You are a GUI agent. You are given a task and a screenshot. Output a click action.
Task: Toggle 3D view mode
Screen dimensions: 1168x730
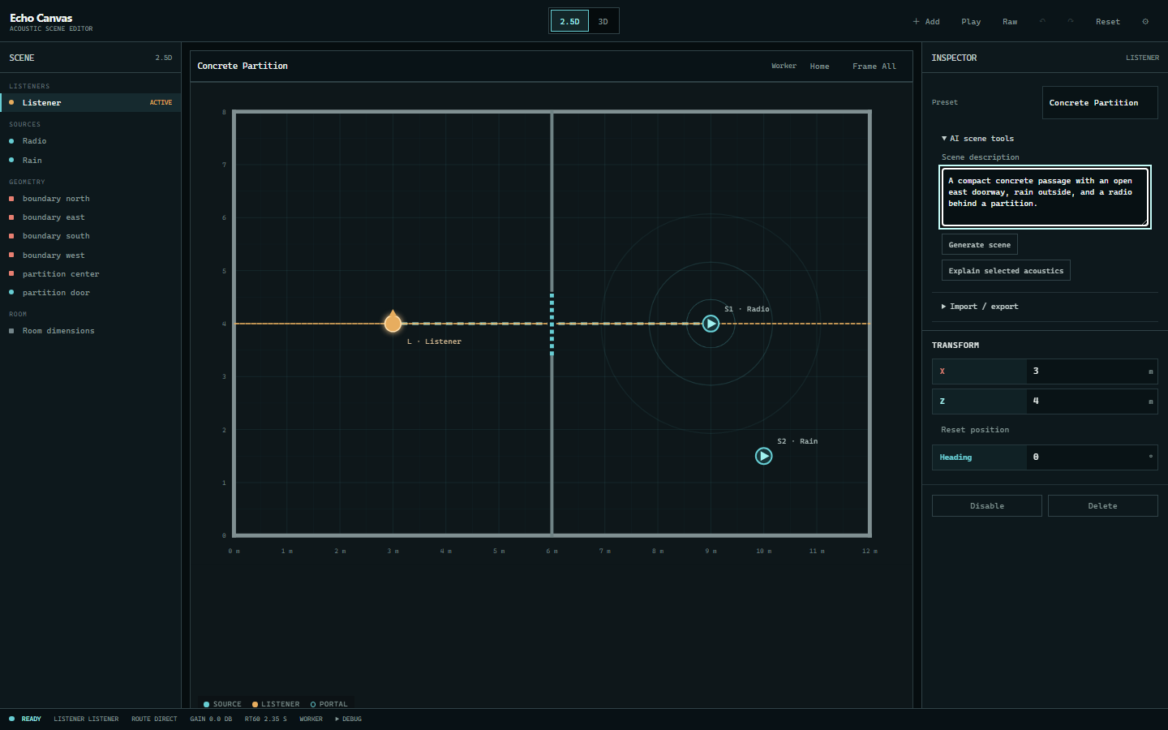(603, 21)
